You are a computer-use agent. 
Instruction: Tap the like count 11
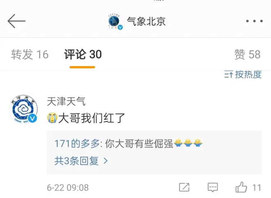click(257, 188)
